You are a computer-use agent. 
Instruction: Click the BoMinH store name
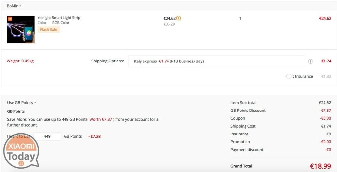coord(14,6)
